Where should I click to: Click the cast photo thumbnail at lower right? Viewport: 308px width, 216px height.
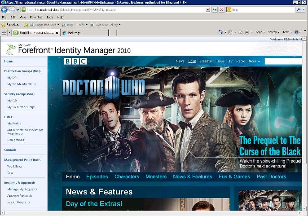pyautogui.click(x=270, y=200)
